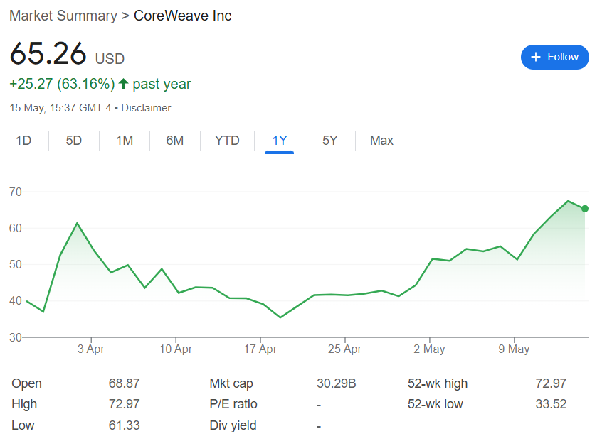Switch to the 5Y range tab
The image size is (612, 441).
coord(329,141)
